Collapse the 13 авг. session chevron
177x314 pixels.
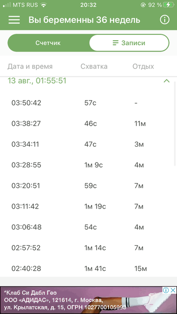[x=167, y=81]
